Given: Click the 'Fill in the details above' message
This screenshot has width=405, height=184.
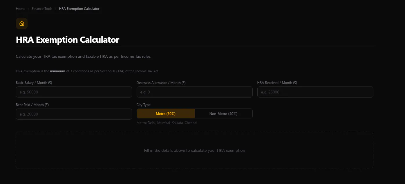Looking at the screenshot, I should tap(195, 150).
